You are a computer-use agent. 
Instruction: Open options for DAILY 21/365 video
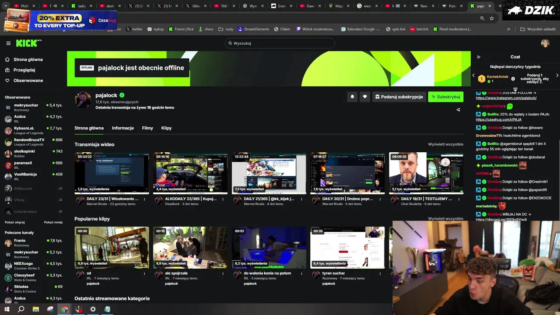[301, 199]
